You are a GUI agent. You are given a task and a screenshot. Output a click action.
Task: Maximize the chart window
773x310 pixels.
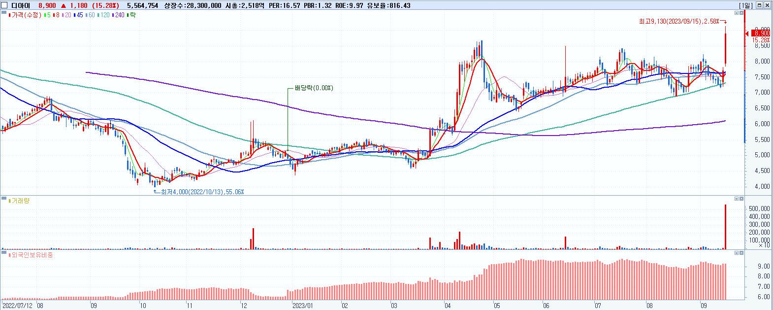759,5
